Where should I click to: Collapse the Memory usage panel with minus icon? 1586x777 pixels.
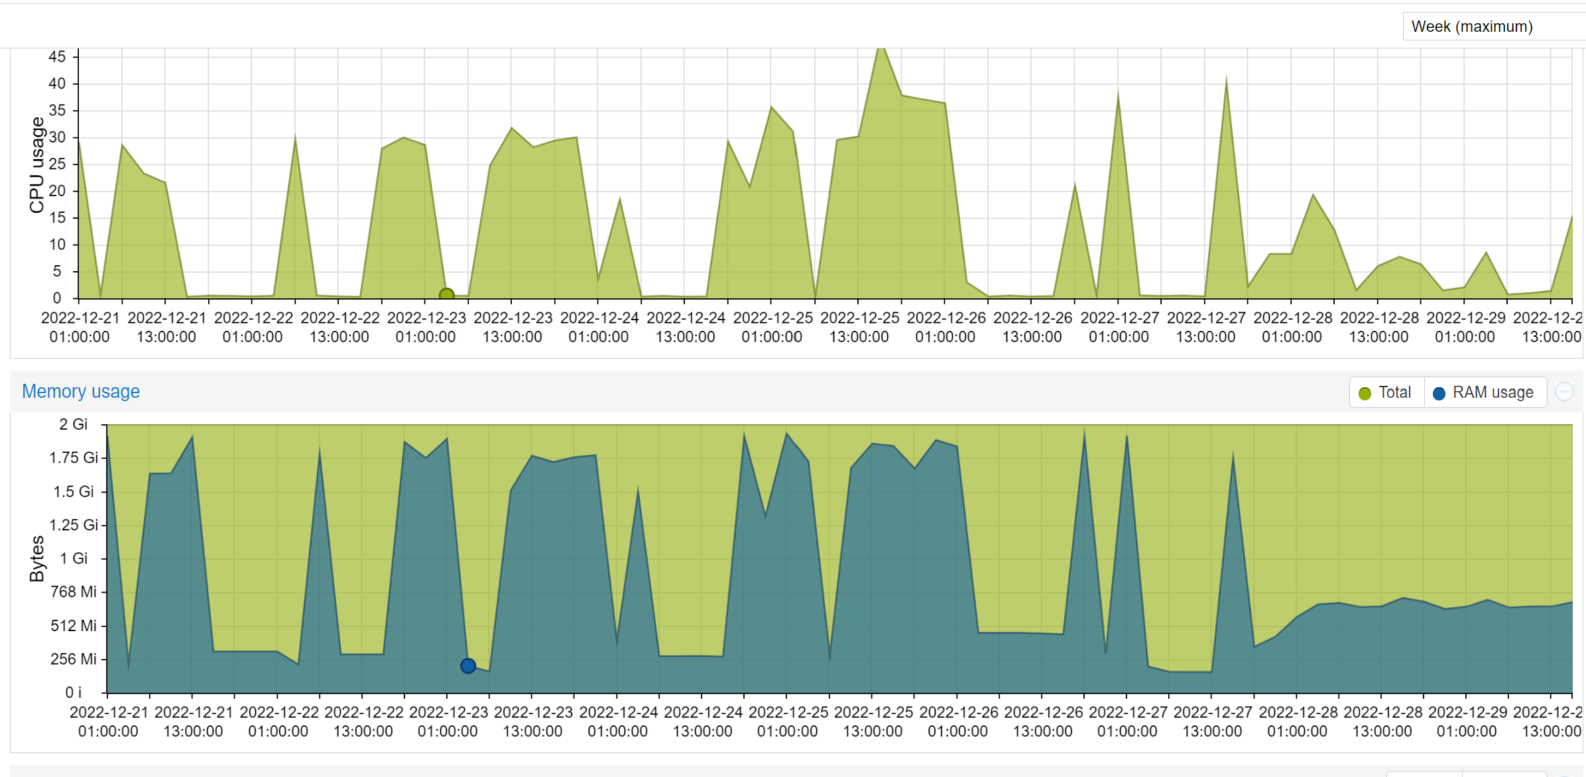click(1564, 392)
